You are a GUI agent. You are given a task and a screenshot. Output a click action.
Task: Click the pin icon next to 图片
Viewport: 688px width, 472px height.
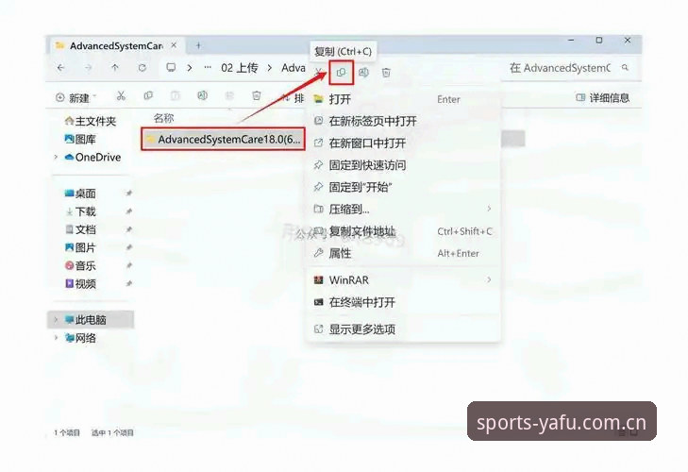[129, 247]
